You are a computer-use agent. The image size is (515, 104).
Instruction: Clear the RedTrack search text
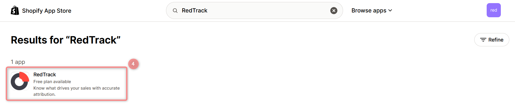(x=334, y=10)
